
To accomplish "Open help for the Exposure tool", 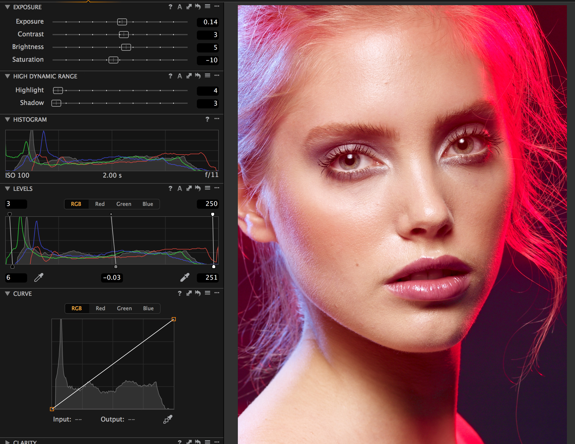I will 170,7.
